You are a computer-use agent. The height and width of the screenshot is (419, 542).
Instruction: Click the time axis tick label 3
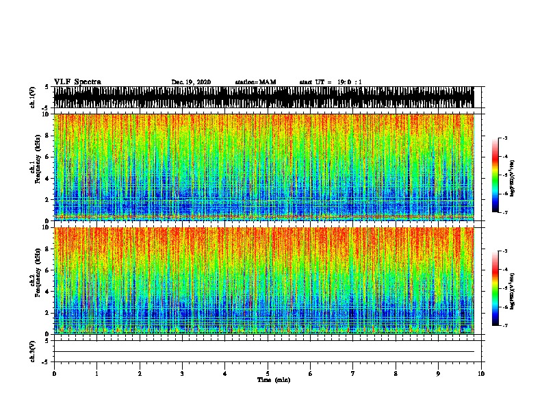tap(182, 374)
